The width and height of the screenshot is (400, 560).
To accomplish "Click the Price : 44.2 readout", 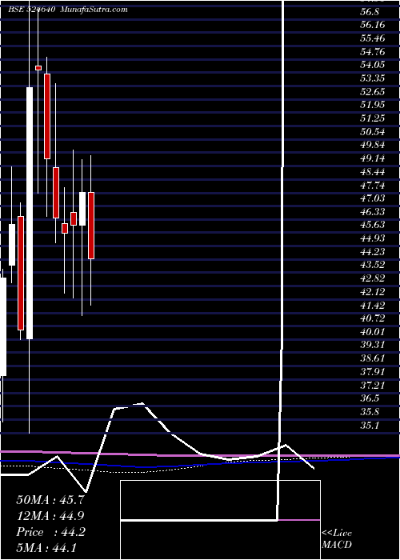I will click(50, 532).
